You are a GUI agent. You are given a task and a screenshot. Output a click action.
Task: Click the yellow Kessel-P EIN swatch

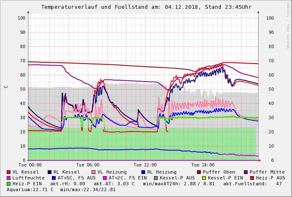tap(204, 178)
